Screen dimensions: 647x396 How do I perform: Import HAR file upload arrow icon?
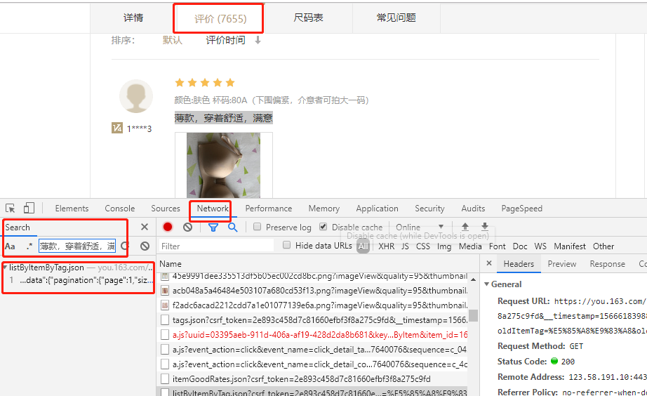click(465, 227)
